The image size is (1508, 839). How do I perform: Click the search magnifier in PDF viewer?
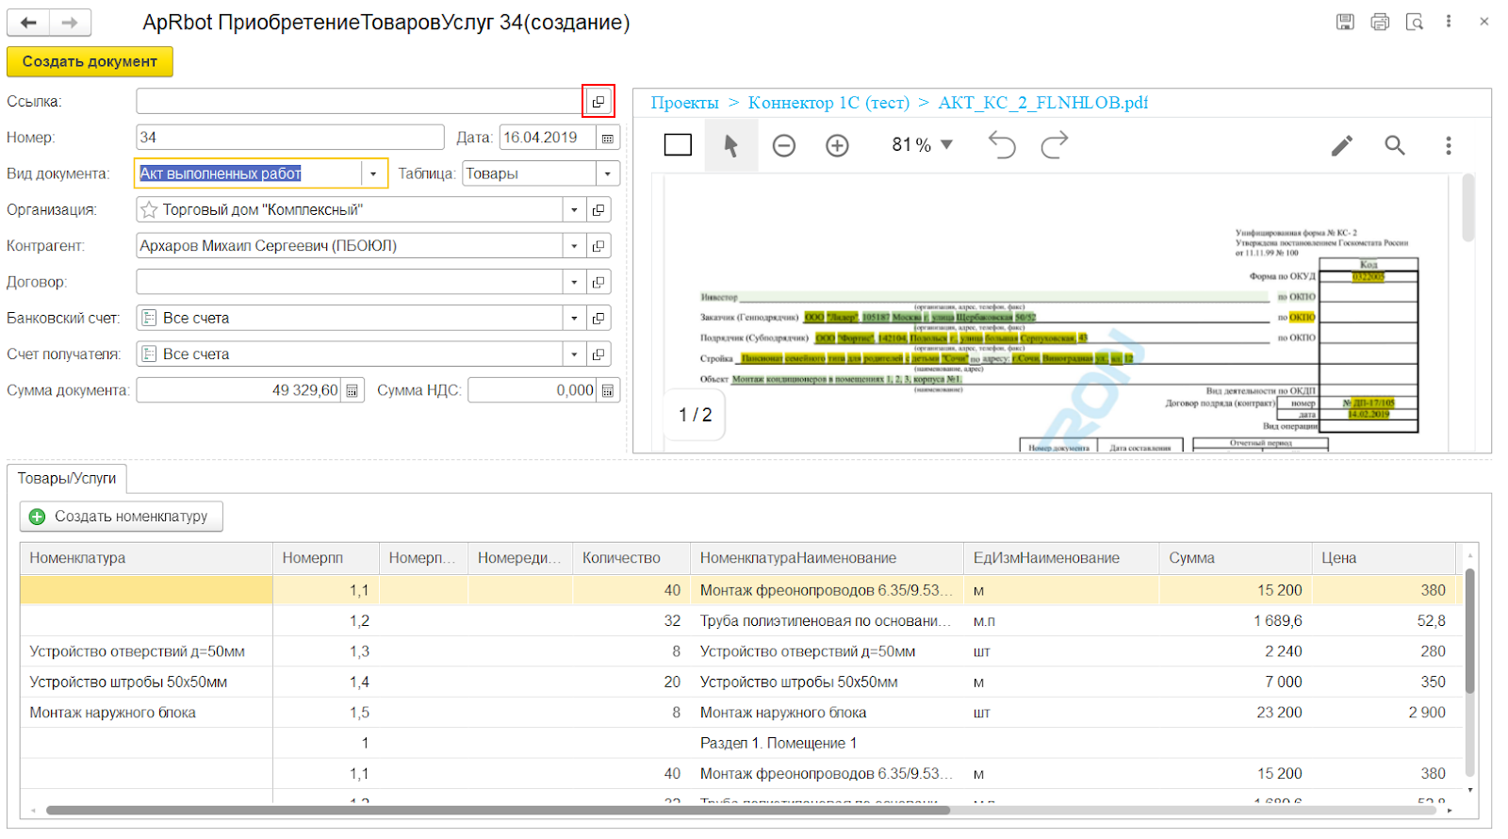tap(1395, 145)
